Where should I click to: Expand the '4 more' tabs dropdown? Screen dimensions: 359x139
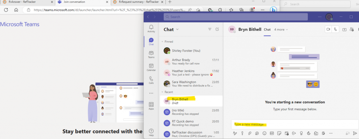pos(281,29)
